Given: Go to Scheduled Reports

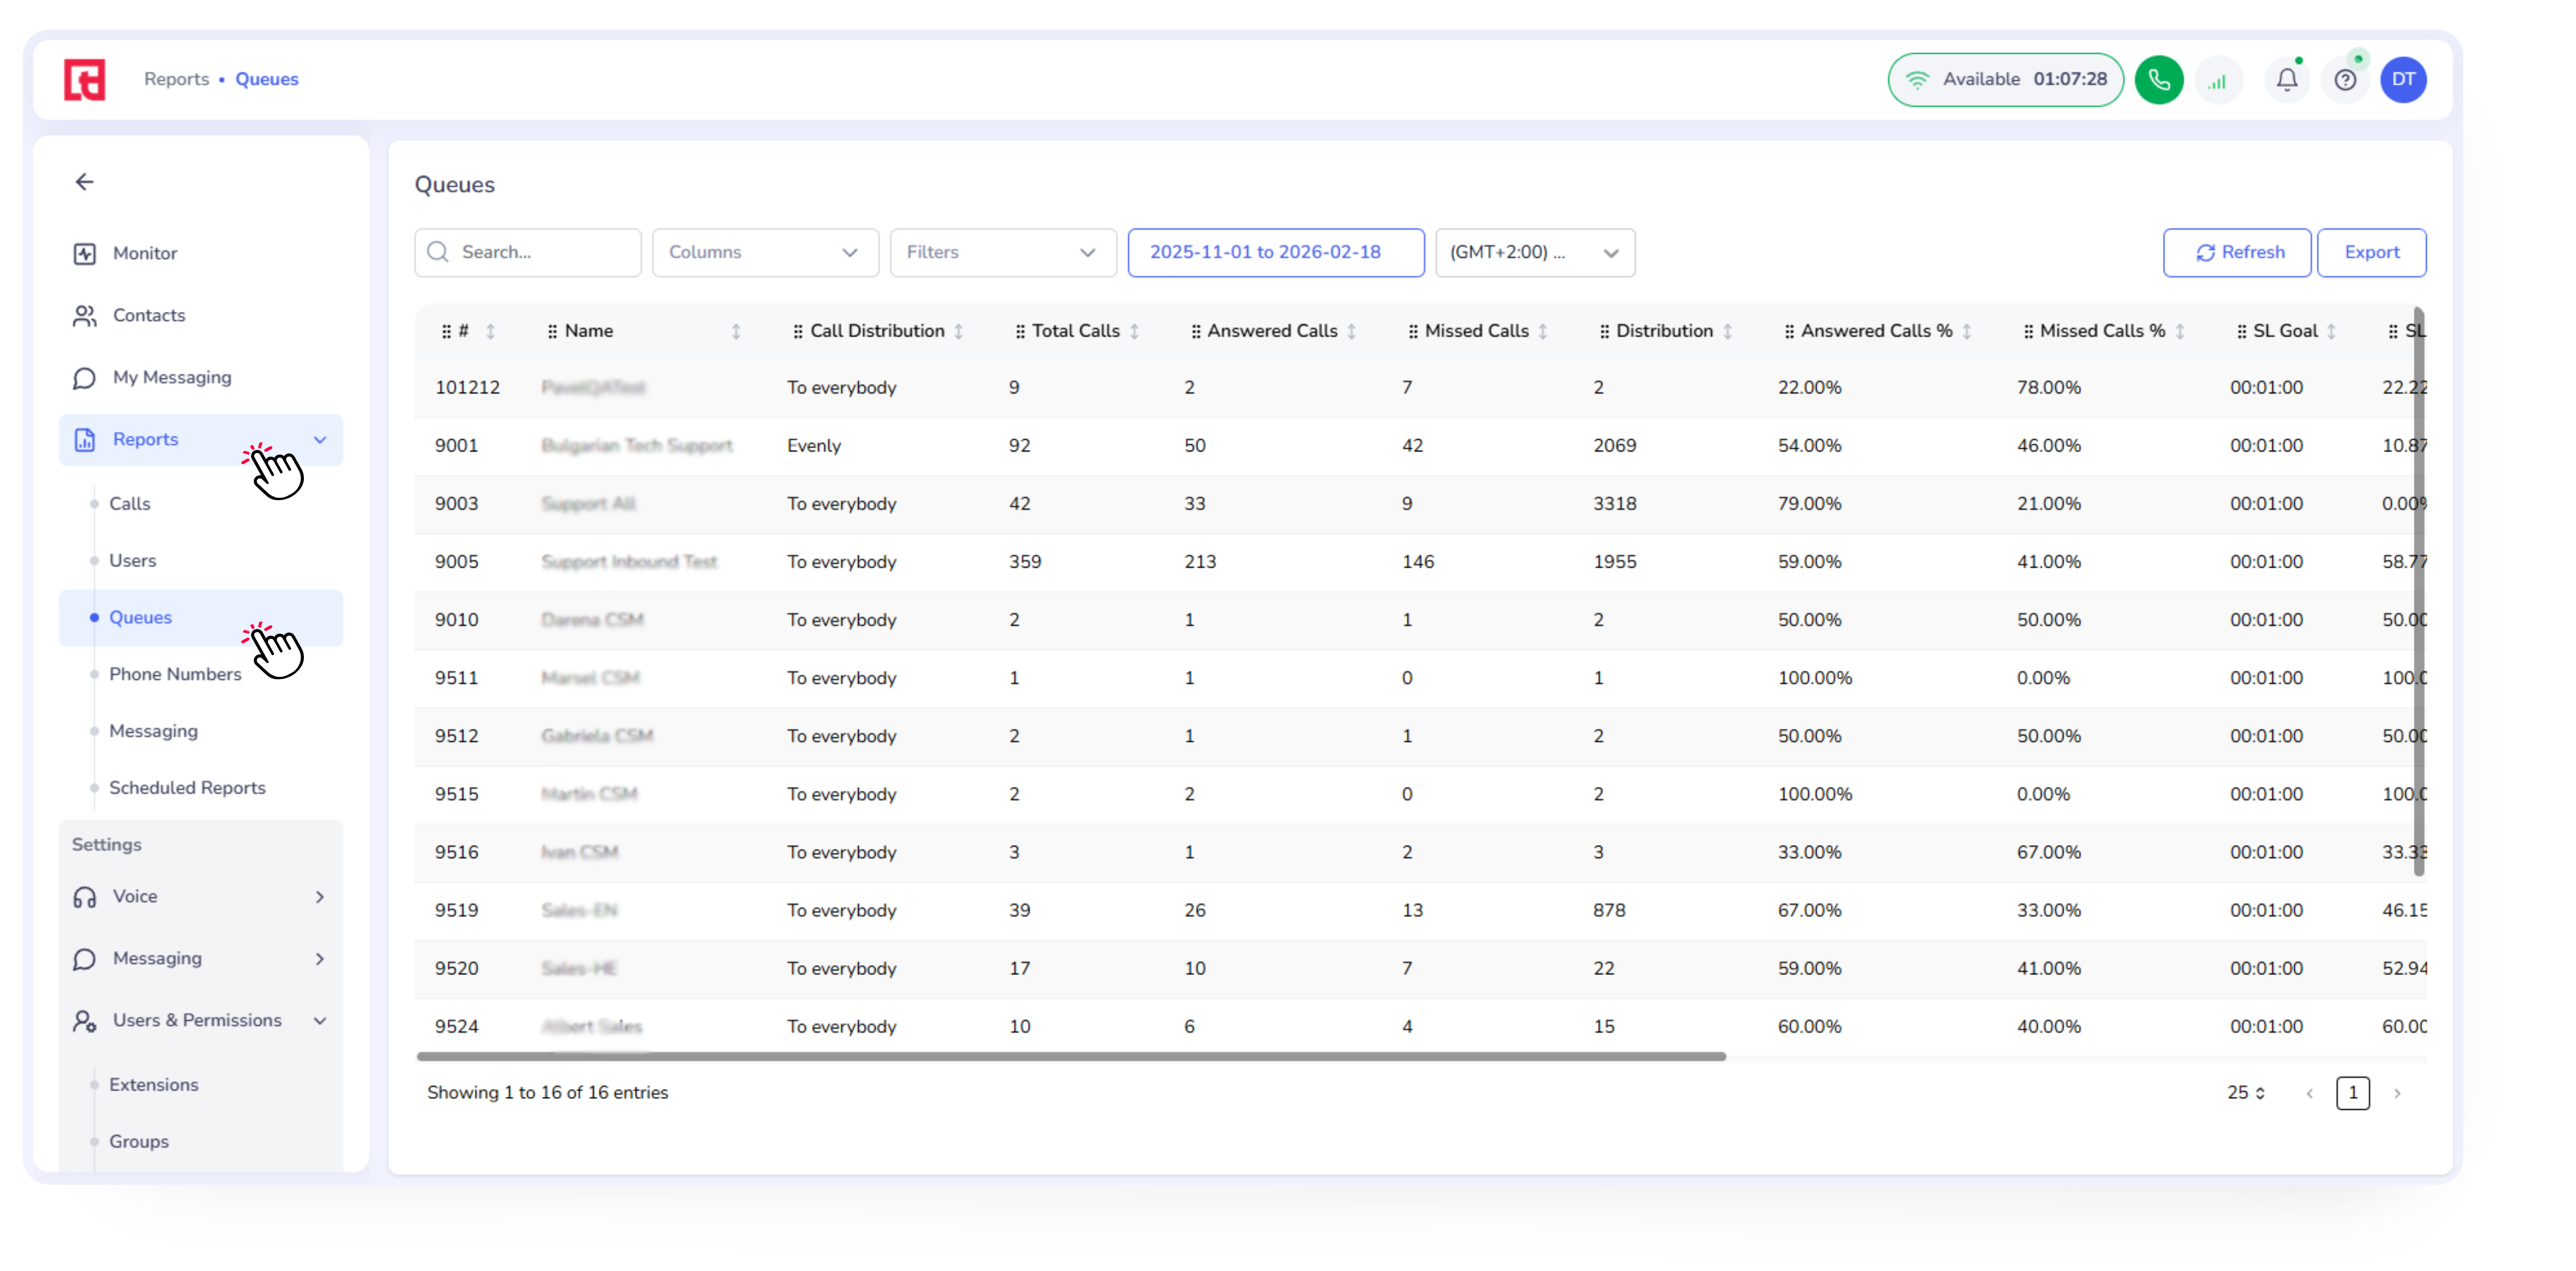Looking at the screenshot, I should tap(187, 788).
